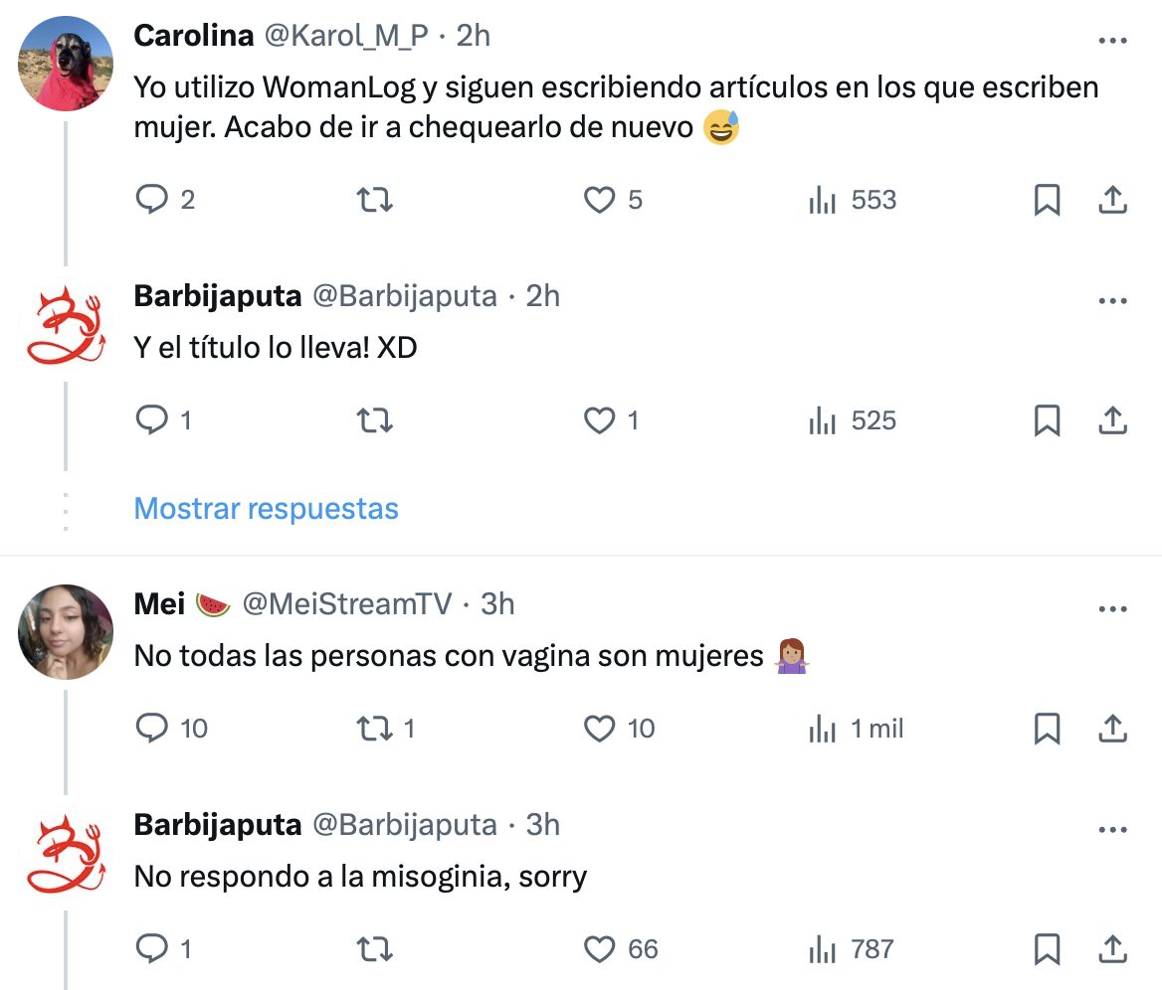Reply to Carolina's WomanLog tweet

point(150,201)
